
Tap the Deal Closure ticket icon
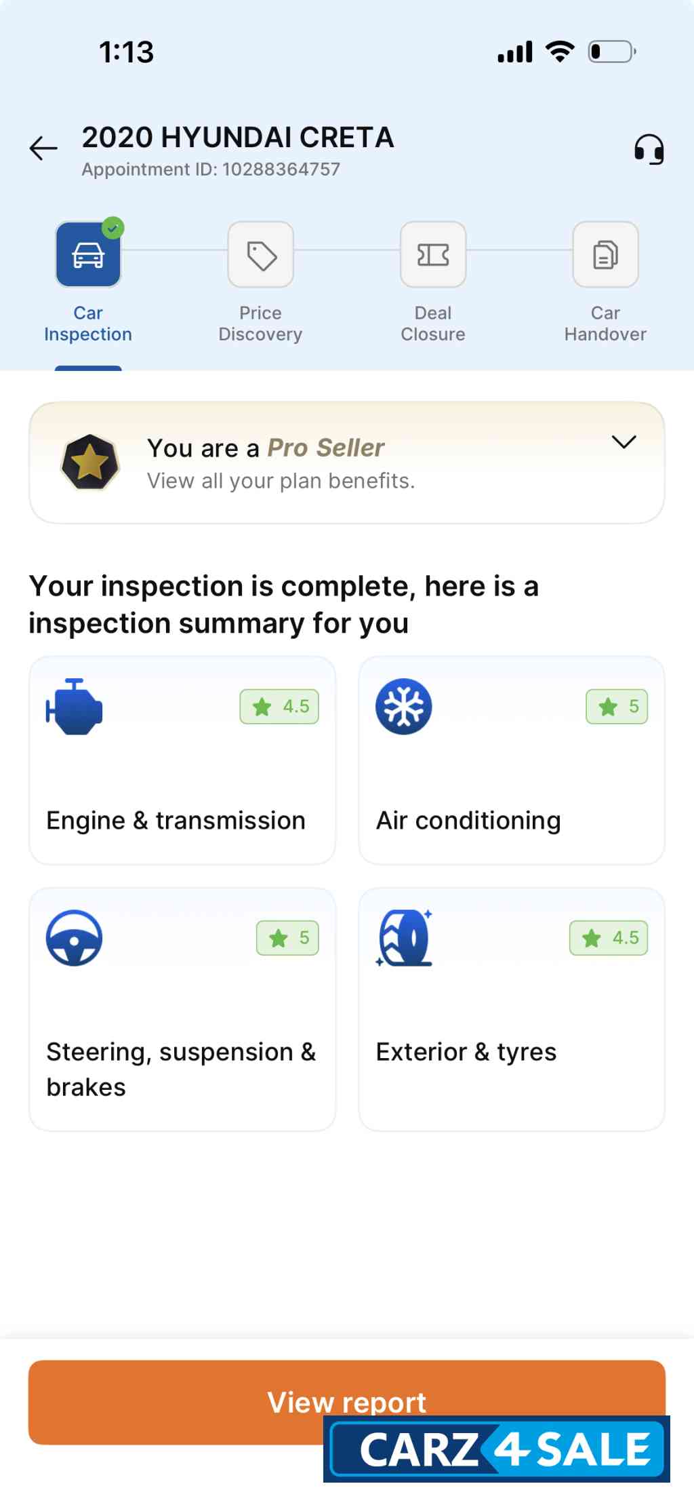pos(433,255)
